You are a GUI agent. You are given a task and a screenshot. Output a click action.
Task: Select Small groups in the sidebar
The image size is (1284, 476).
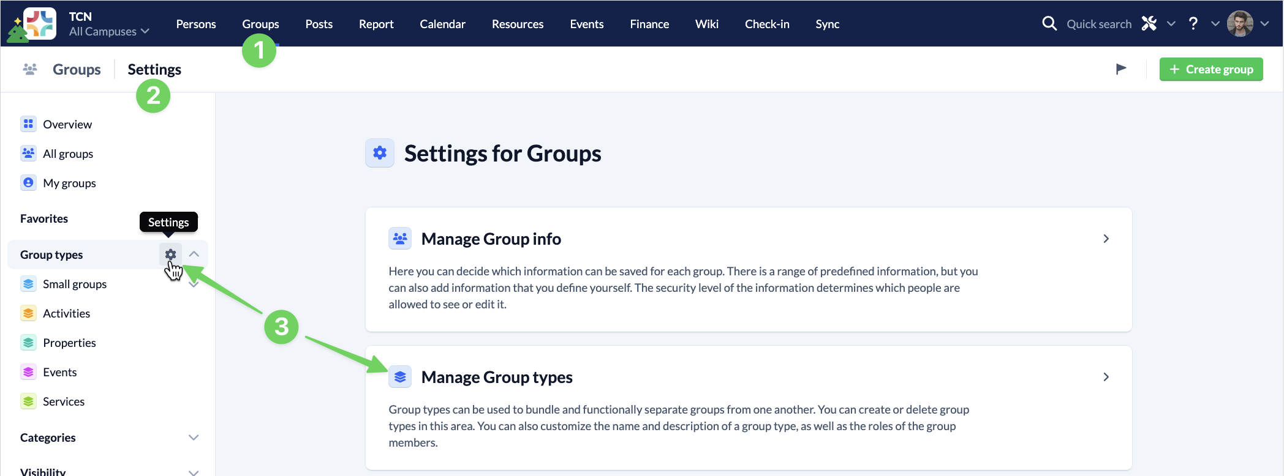pyautogui.click(x=74, y=284)
